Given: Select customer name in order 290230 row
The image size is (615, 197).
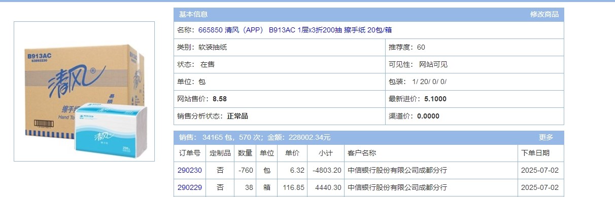Looking at the screenshot, I should point(397,170).
